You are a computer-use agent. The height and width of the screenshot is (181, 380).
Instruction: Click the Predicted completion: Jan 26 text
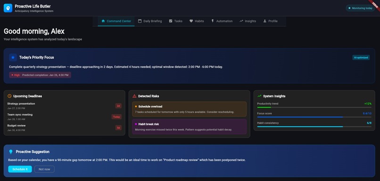pos(45,75)
